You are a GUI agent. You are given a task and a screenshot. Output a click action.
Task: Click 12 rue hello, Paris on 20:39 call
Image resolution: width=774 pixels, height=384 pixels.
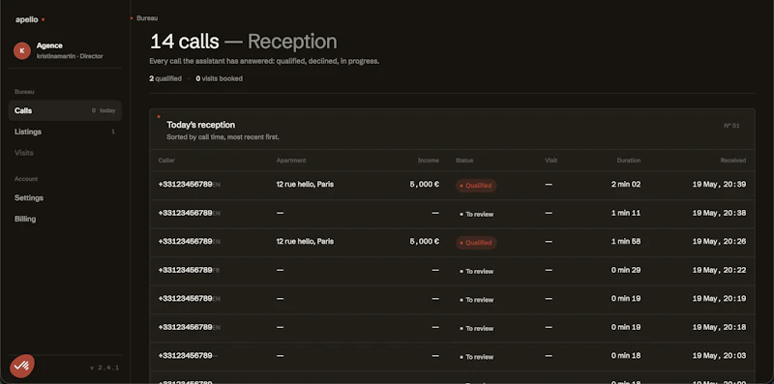point(305,184)
